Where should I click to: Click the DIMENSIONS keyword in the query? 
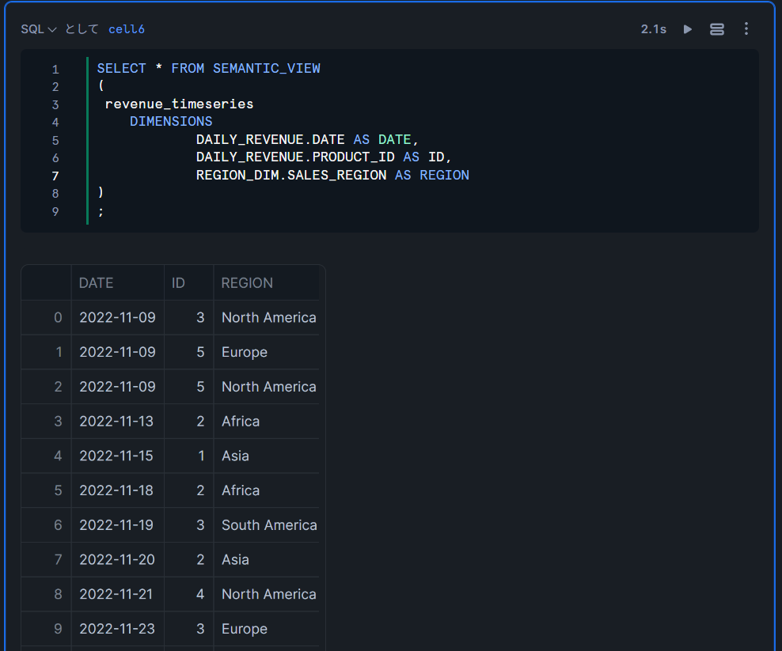[171, 122]
